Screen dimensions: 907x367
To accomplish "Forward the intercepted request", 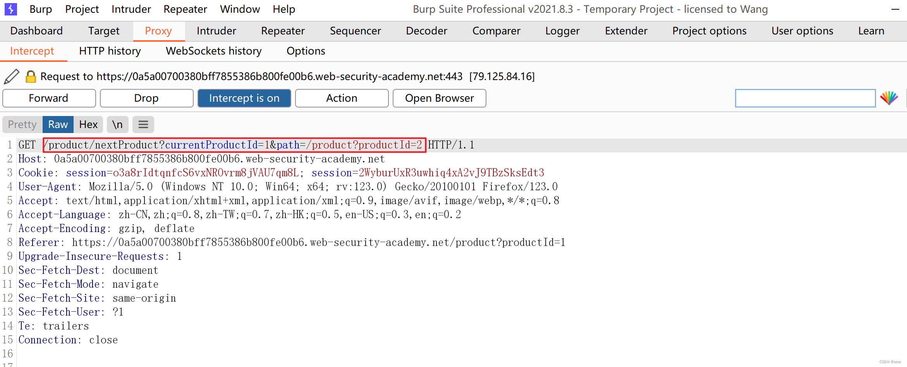I will point(49,98).
